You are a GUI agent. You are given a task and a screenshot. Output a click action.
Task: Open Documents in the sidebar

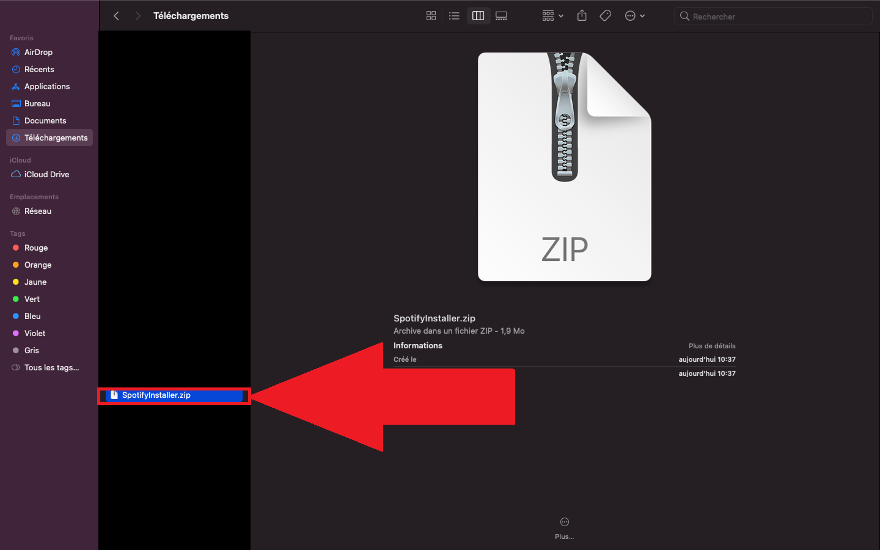coord(49,120)
